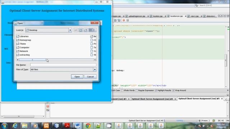Image resolution: width=230 pixels, height=129 pixels.
Task: Go up one level in Open dialog
Action: point(76,30)
